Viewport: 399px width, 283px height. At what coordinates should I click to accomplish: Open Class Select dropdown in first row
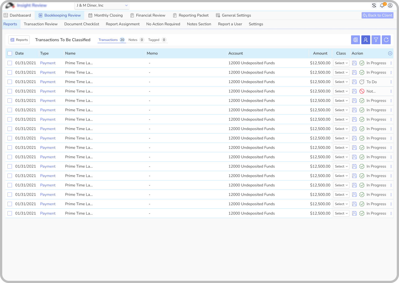pos(341,63)
